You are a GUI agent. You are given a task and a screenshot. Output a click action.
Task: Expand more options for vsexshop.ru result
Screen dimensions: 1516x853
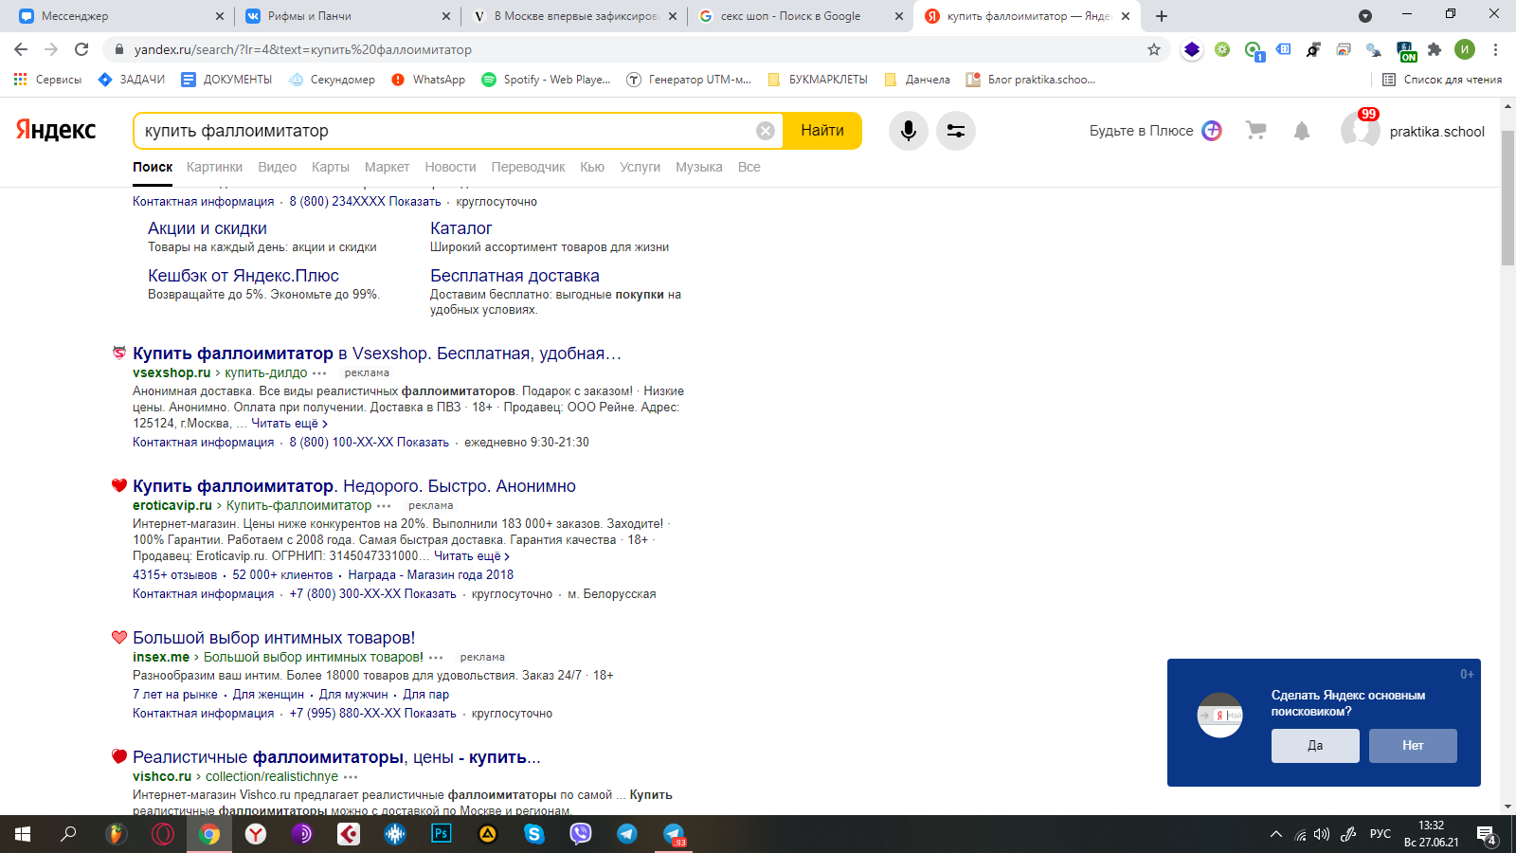(x=319, y=373)
